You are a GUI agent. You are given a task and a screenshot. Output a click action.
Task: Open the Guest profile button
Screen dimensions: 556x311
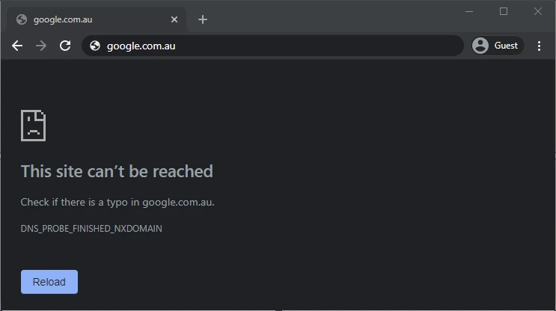coord(498,46)
